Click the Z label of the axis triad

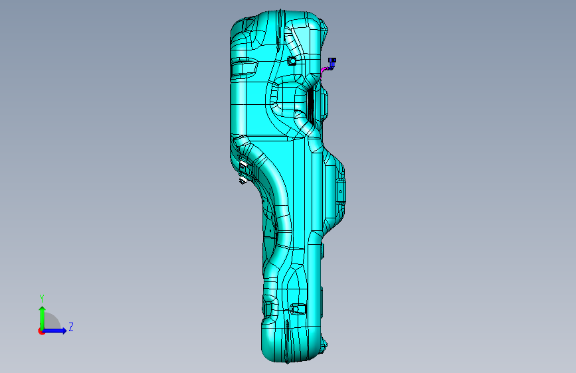(x=71, y=327)
